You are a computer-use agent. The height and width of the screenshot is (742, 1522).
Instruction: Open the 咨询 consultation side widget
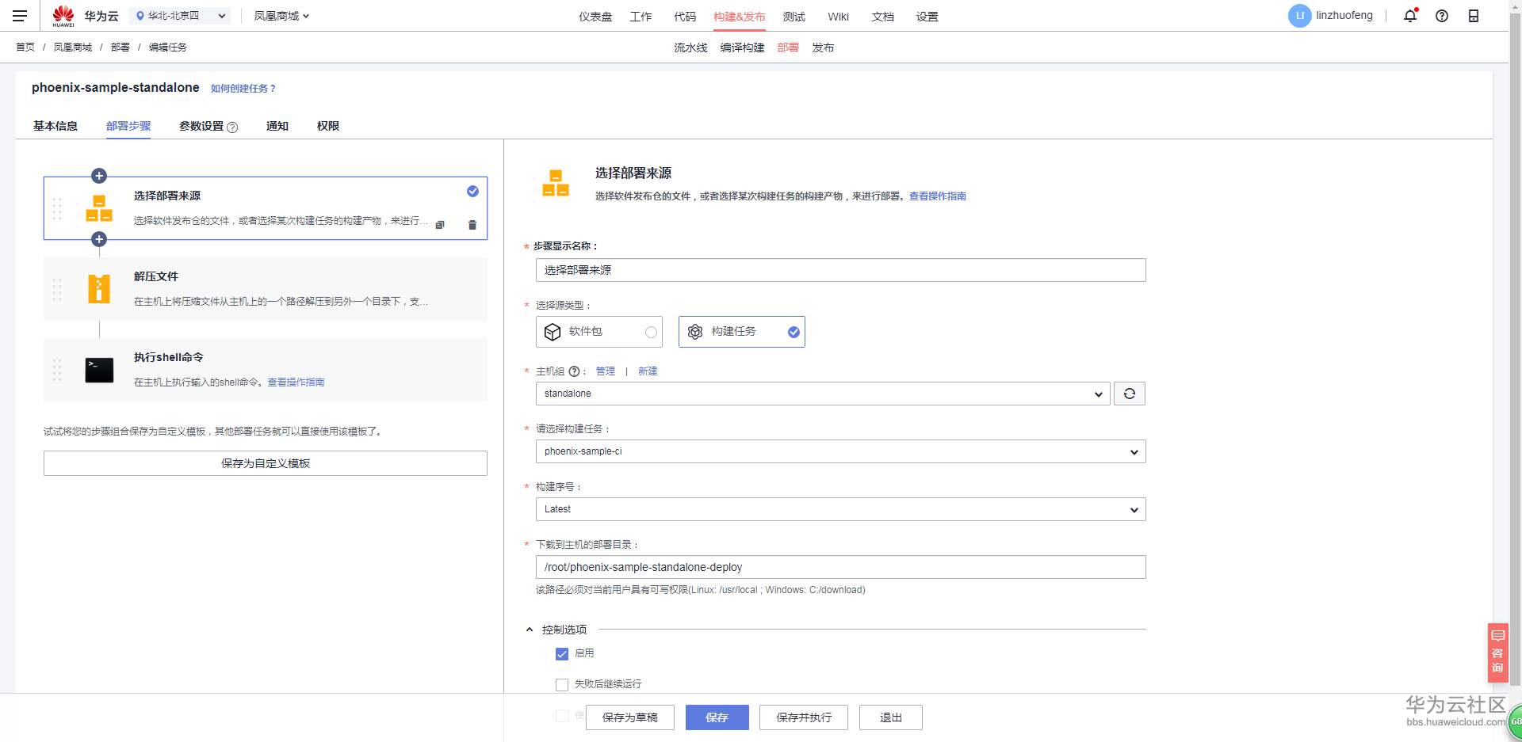tap(1497, 652)
